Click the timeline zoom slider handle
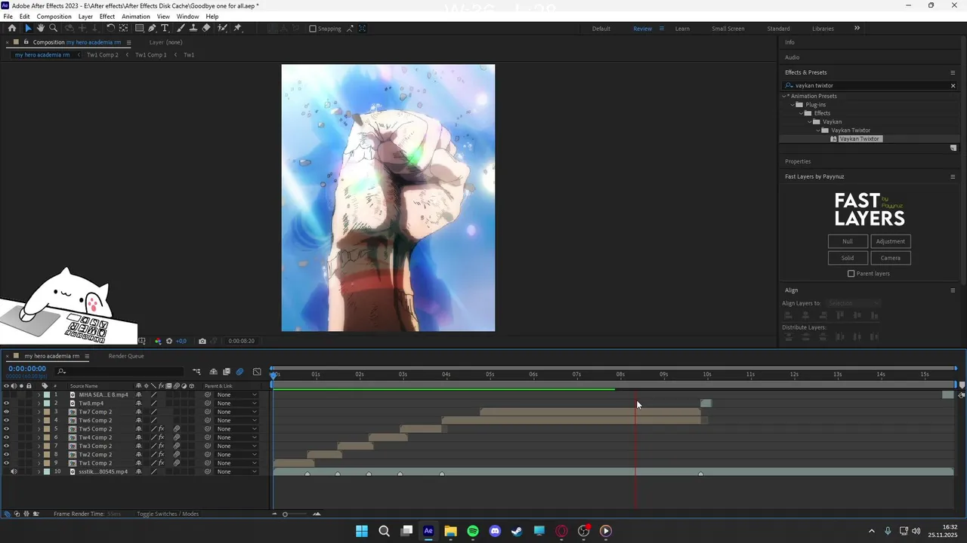This screenshot has height=543, width=967. coord(285,514)
